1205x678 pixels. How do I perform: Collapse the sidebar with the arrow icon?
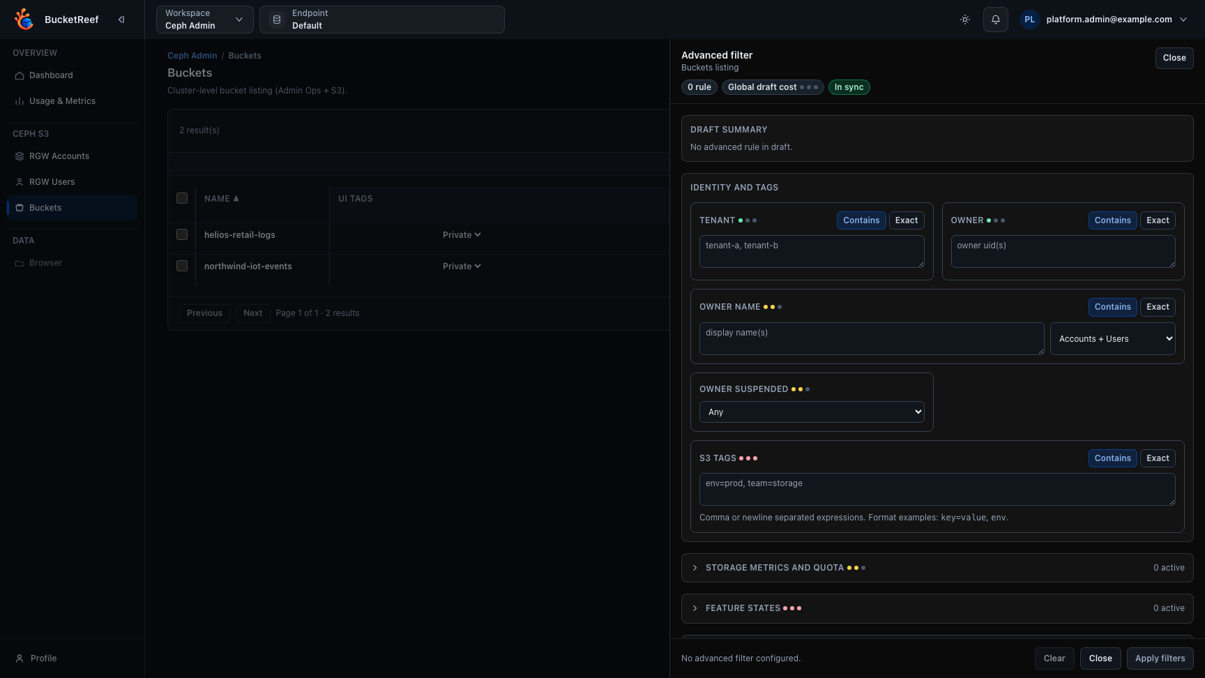(121, 20)
